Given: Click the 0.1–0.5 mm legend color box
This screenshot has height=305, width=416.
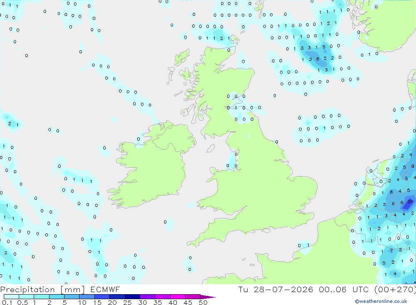Looking at the screenshot, I should click(x=11, y=297).
